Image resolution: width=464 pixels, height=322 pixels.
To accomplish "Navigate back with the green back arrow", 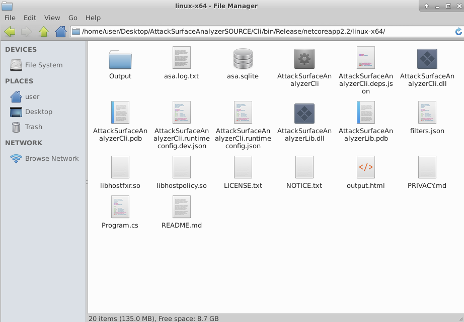I will [10, 32].
